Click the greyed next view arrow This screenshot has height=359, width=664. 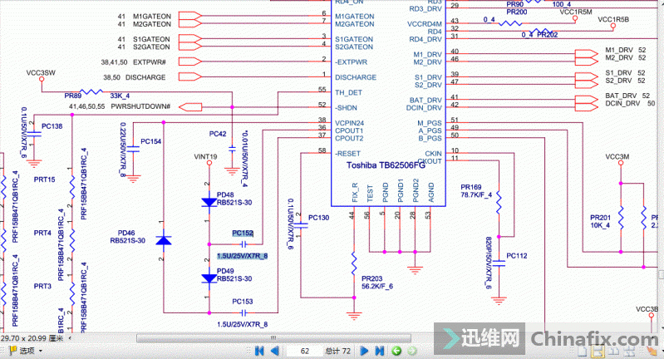412,351
